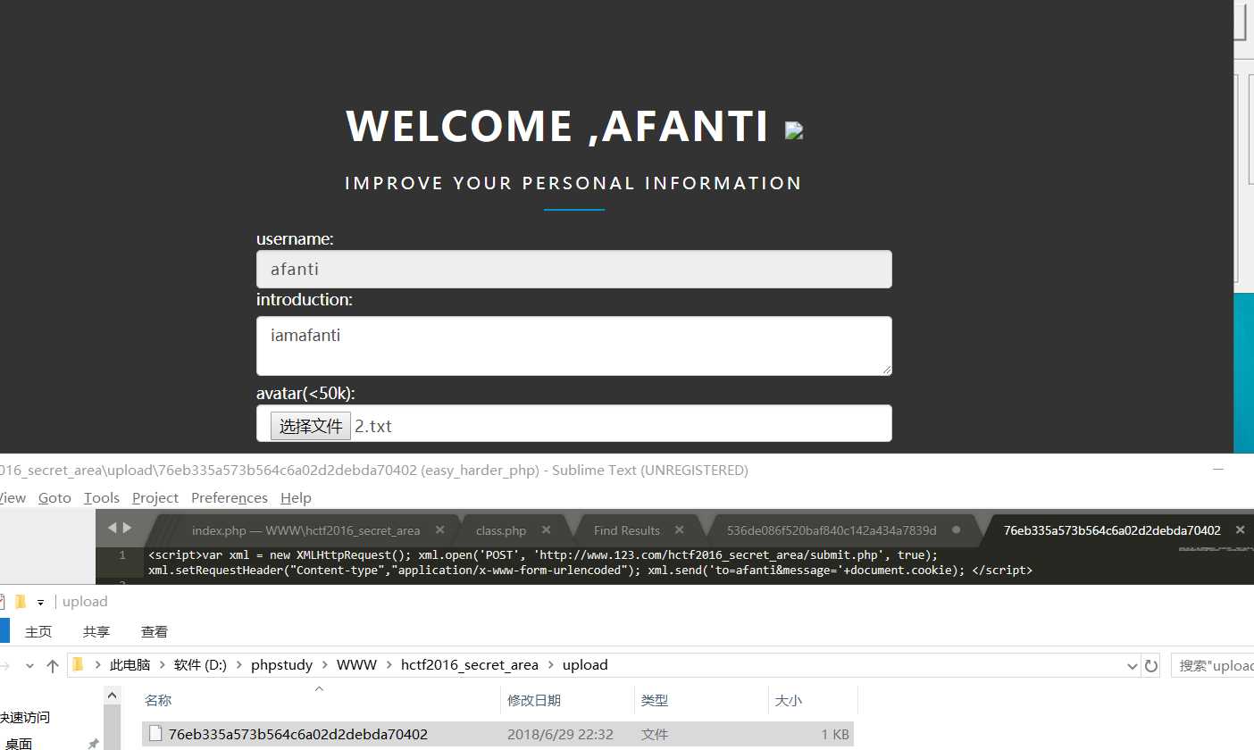
Task: Navigate to phpstudy in the breadcrumb
Action: click(282, 665)
